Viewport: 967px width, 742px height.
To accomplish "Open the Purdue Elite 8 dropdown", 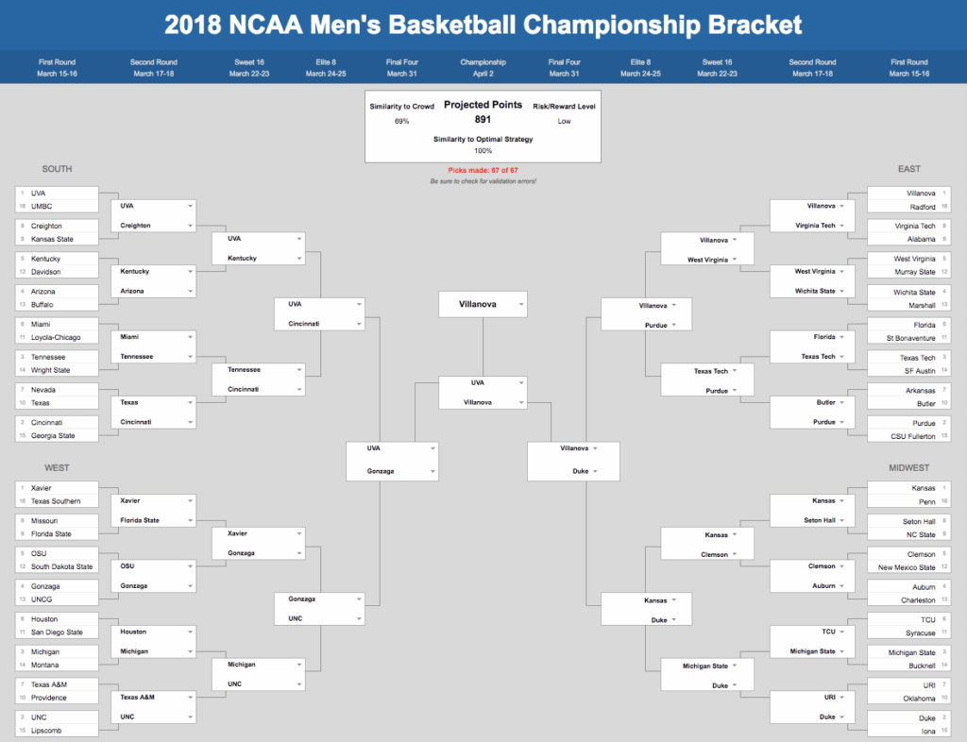I will [x=646, y=325].
